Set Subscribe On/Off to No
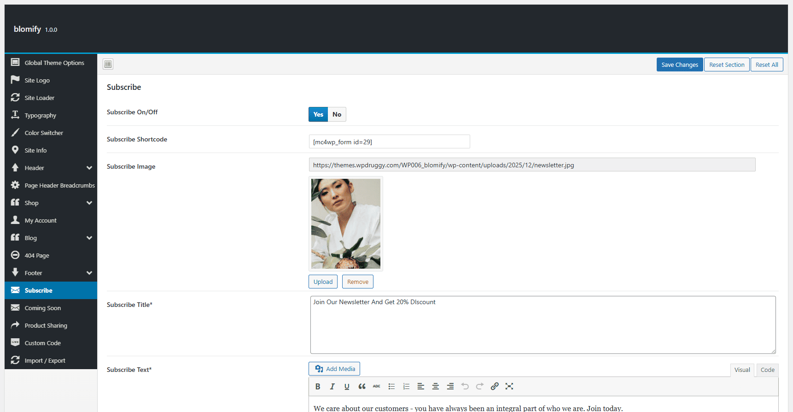793x412 pixels. 337,114
